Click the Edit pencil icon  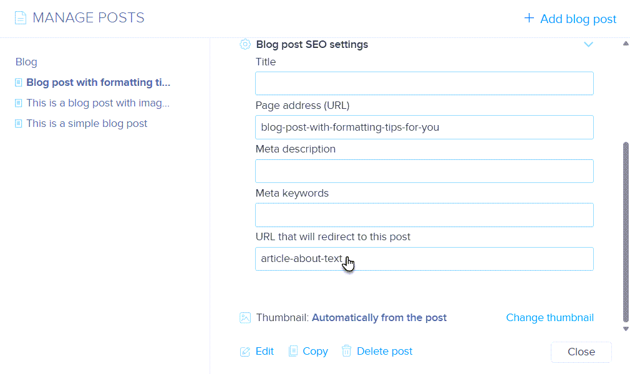point(245,352)
